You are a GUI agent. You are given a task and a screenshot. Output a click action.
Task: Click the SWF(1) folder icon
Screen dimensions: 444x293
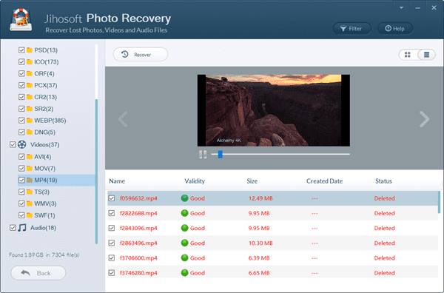tap(30, 215)
